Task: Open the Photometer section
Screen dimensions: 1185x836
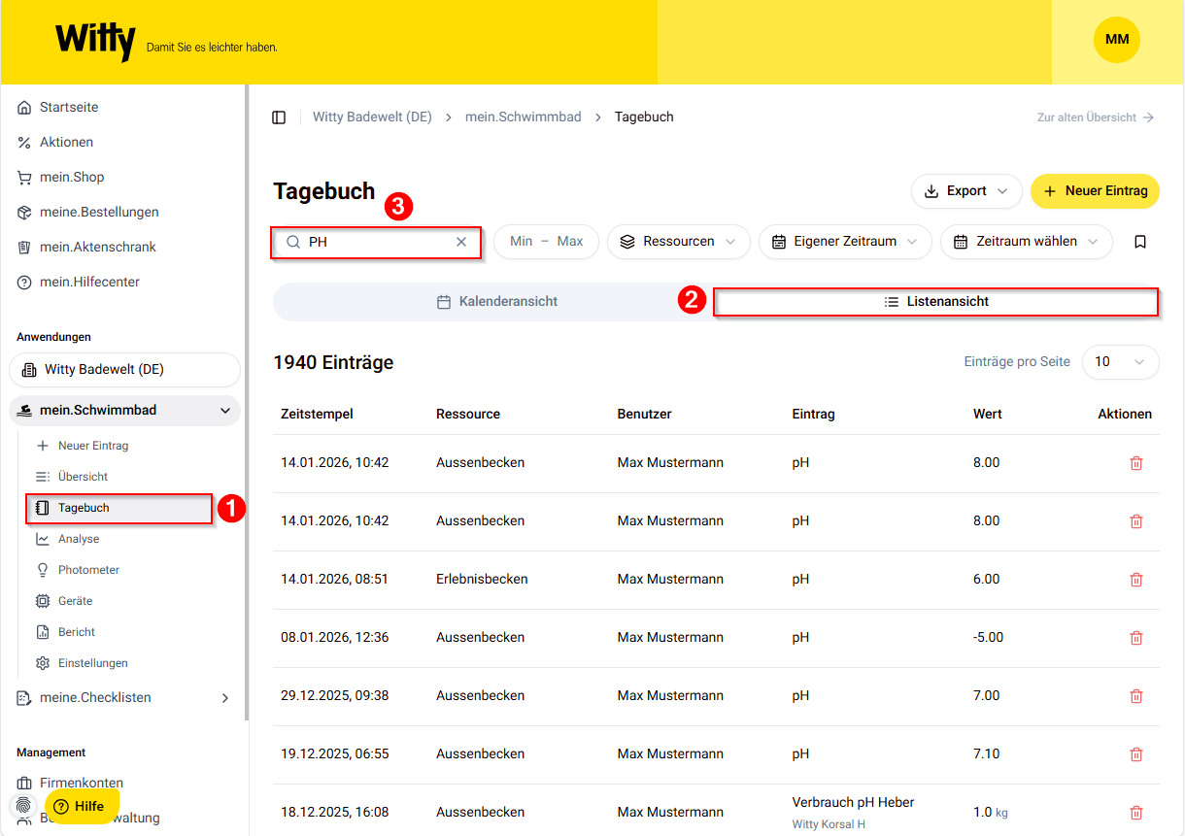Action: pyautogui.click(x=88, y=570)
